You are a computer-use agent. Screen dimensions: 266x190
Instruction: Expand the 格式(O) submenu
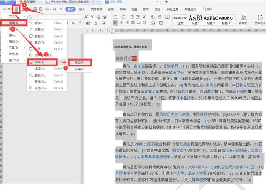tap(15, 41)
